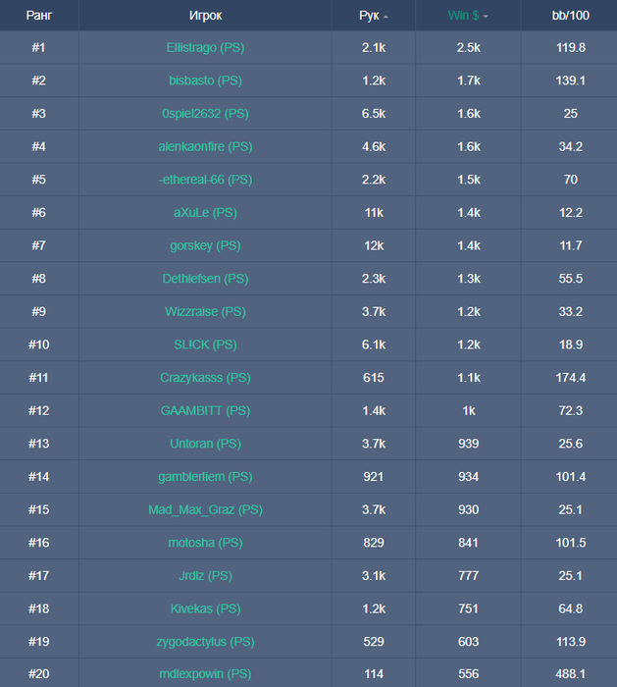Open alenkaonfire (PS) profile
The image size is (617, 687).
(205, 147)
